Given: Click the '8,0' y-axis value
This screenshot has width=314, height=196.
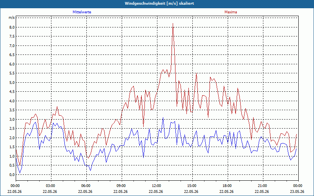Looking at the screenshot, I should [12, 27].
